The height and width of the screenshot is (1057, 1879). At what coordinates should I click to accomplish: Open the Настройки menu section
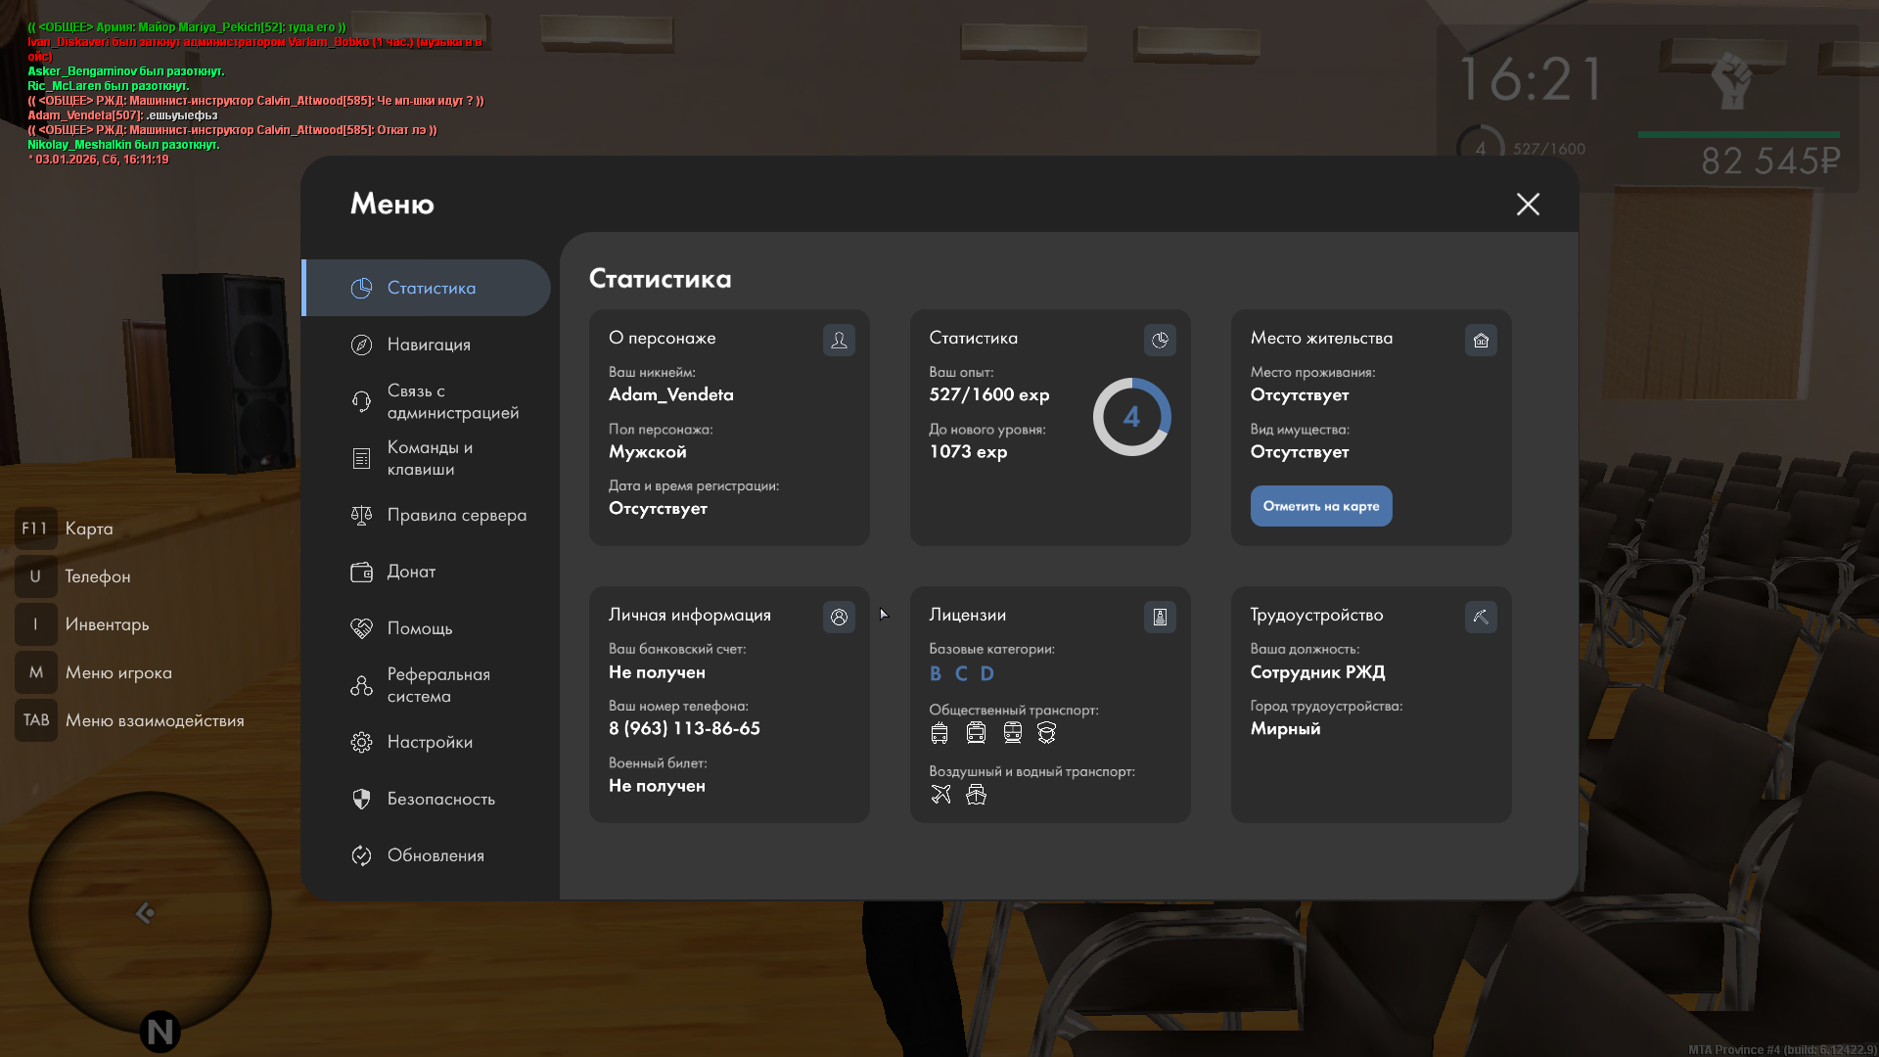(x=429, y=742)
